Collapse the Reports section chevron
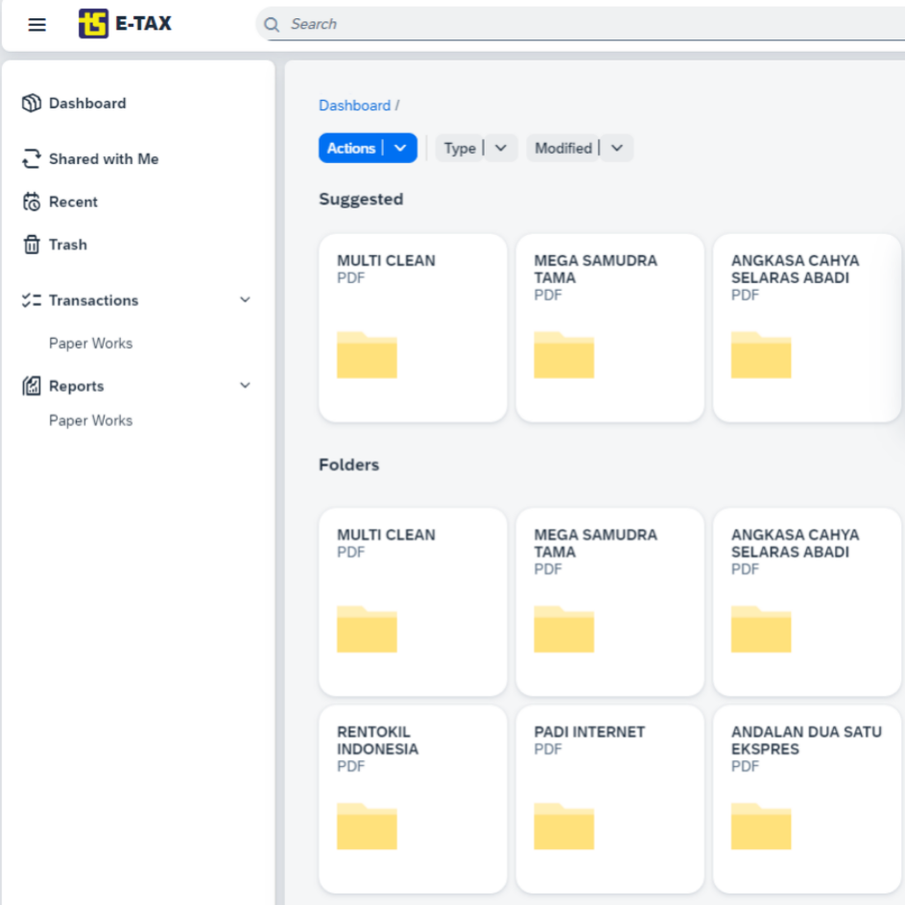Screen dimensions: 905x905 tap(245, 386)
